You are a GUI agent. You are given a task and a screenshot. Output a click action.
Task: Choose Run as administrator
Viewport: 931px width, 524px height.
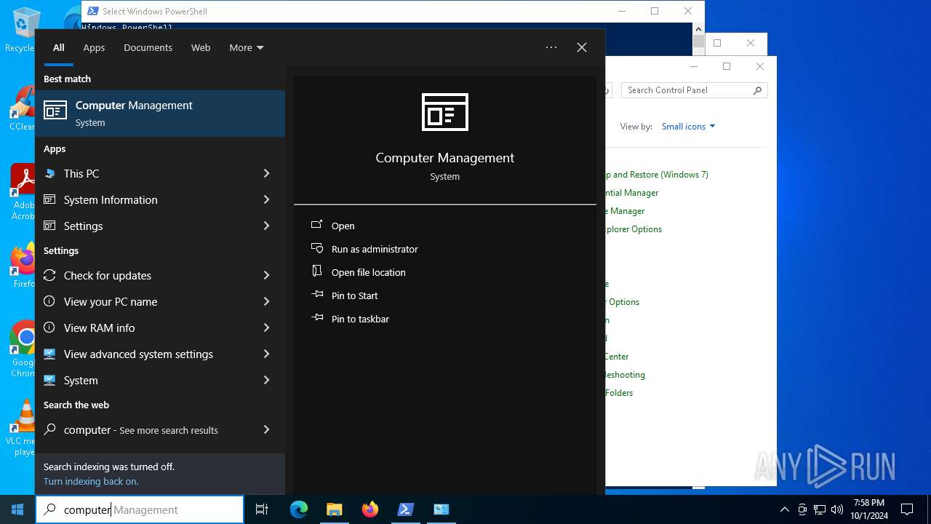375,249
